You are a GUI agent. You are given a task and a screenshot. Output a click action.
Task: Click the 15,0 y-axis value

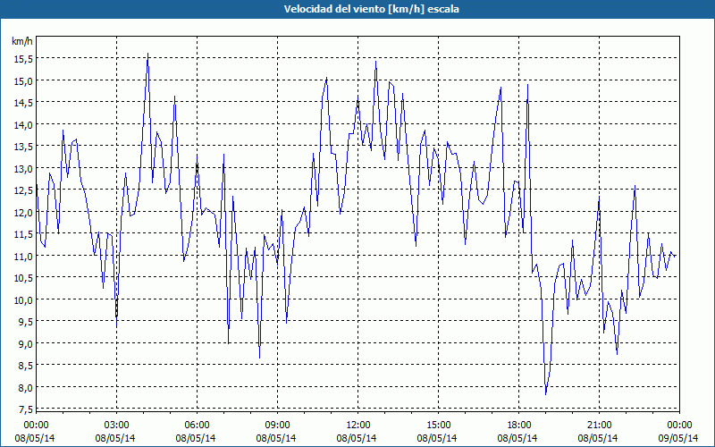(x=23, y=81)
